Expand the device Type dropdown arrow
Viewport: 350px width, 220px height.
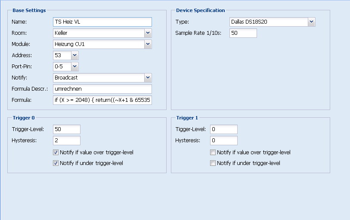point(312,22)
